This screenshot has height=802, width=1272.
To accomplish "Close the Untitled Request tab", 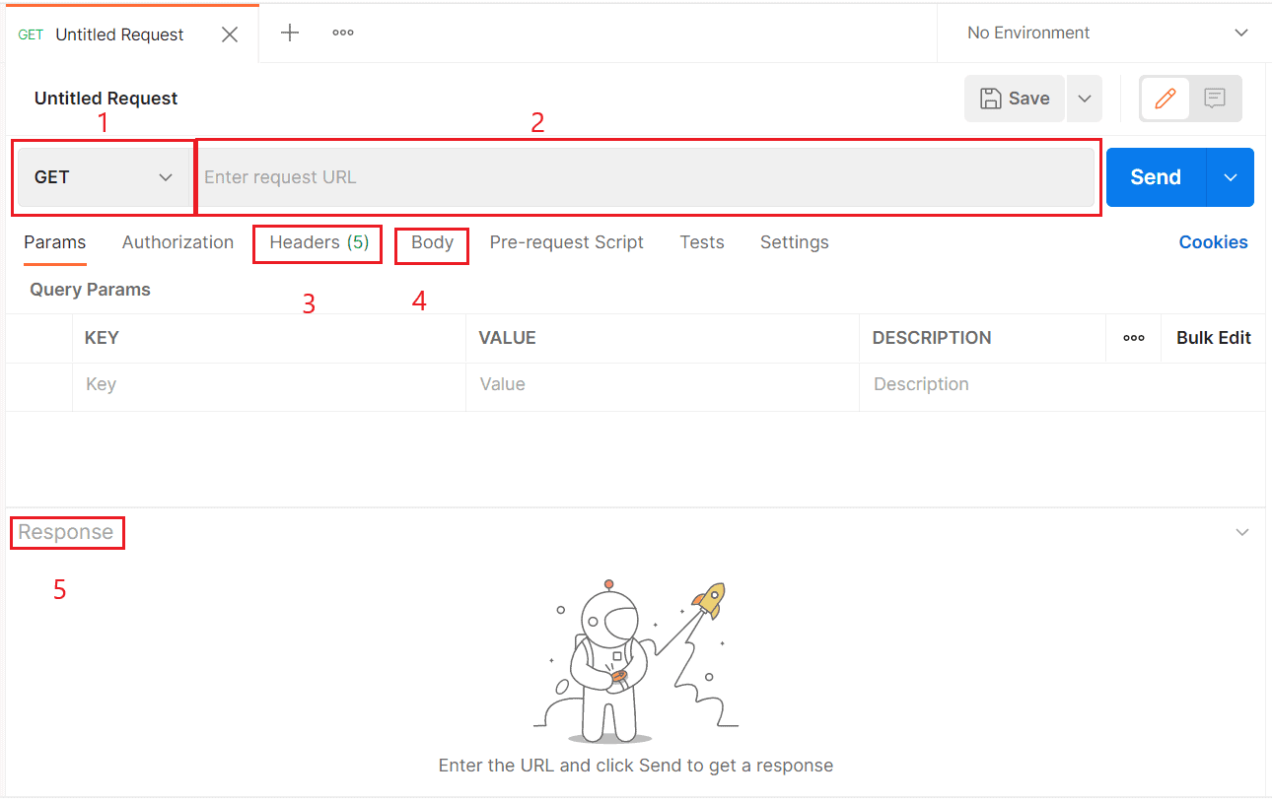I will [x=230, y=33].
